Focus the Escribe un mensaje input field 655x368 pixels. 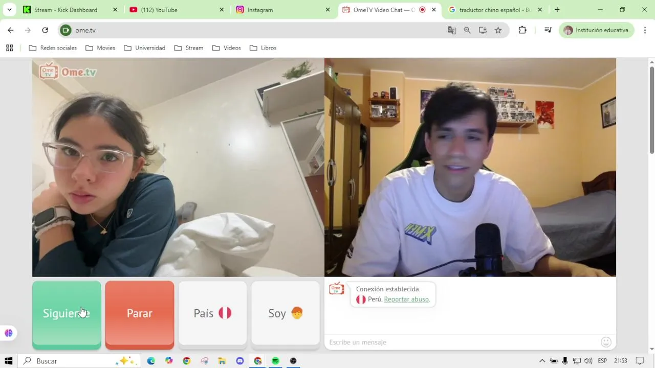click(463, 342)
